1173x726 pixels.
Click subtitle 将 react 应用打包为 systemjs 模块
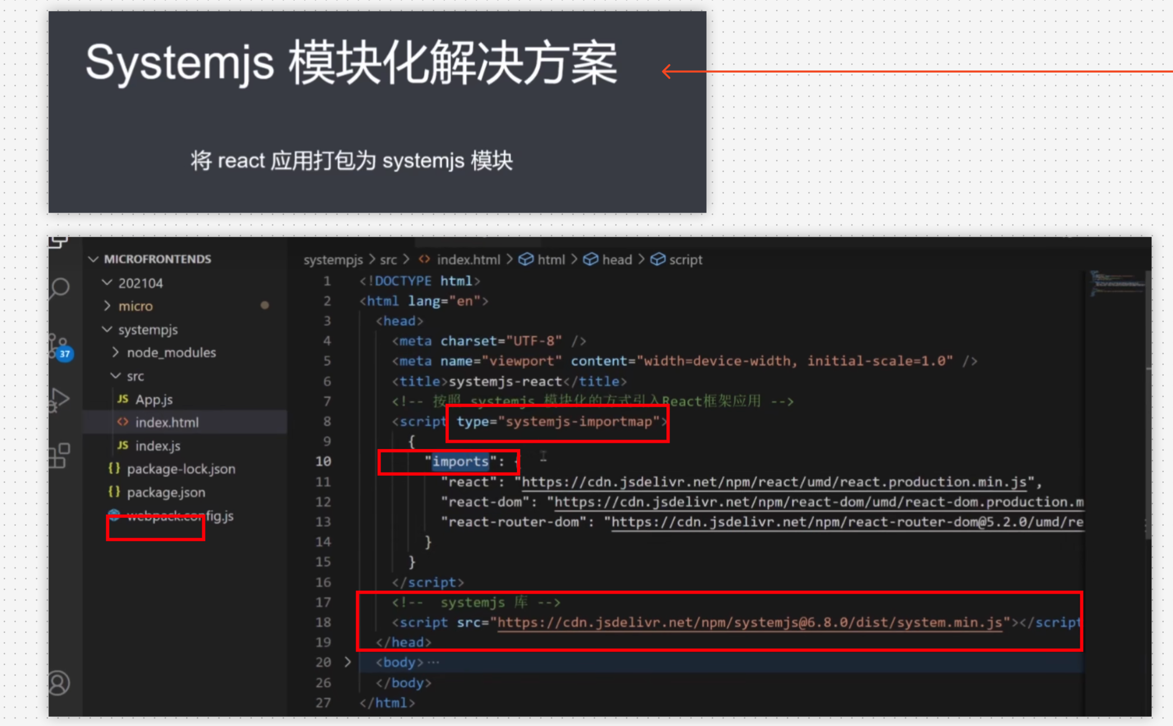pyautogui.click(x=351, y=161)
